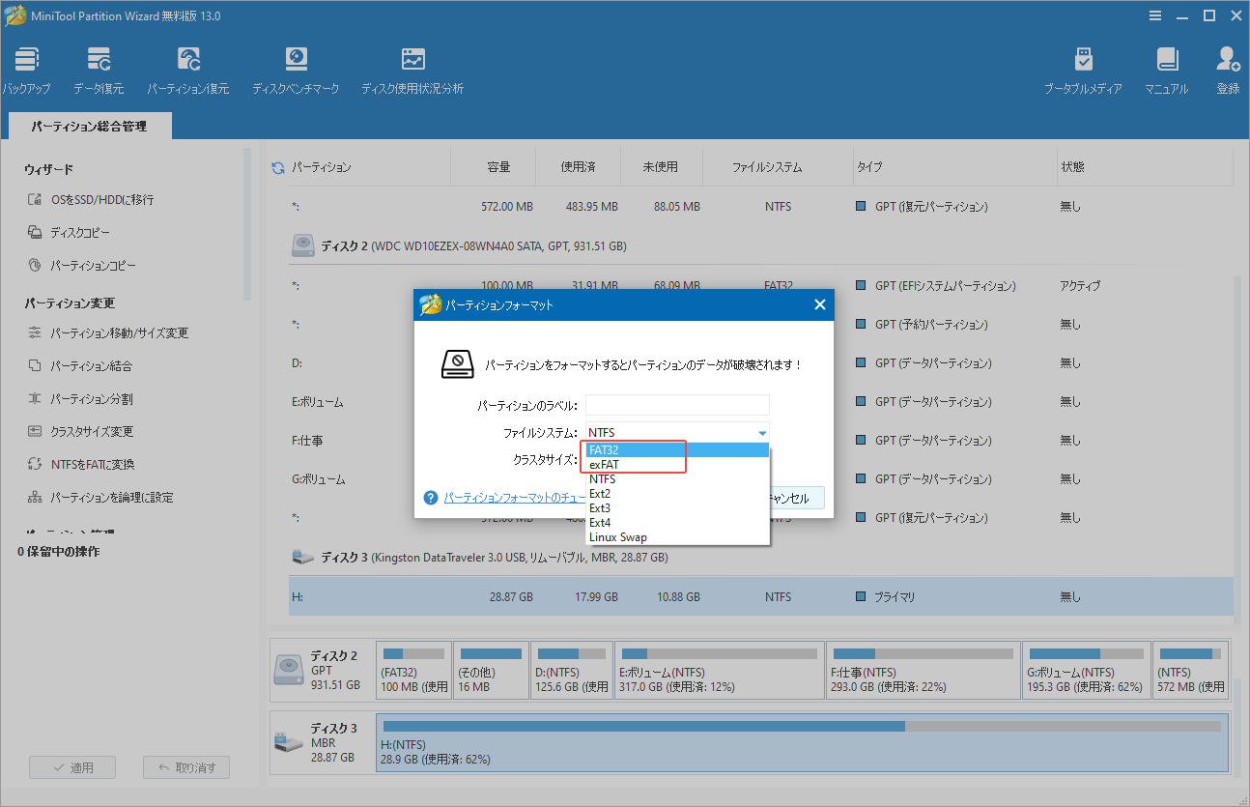The height and width of the screenshot is (807, 1250).
Task: Click the help icon in the format dialog
Action: point(431,498)
